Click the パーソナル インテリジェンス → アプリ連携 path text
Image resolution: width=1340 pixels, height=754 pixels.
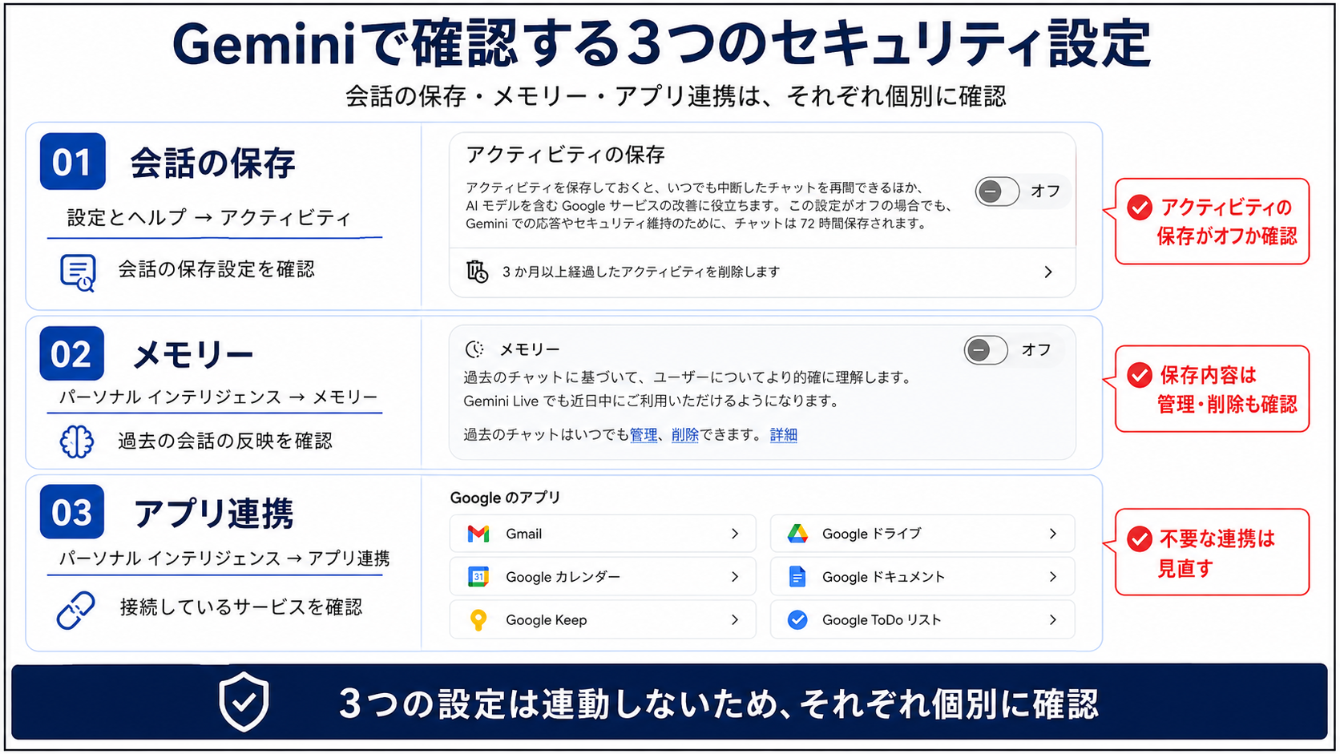click(x=224, y=558)
